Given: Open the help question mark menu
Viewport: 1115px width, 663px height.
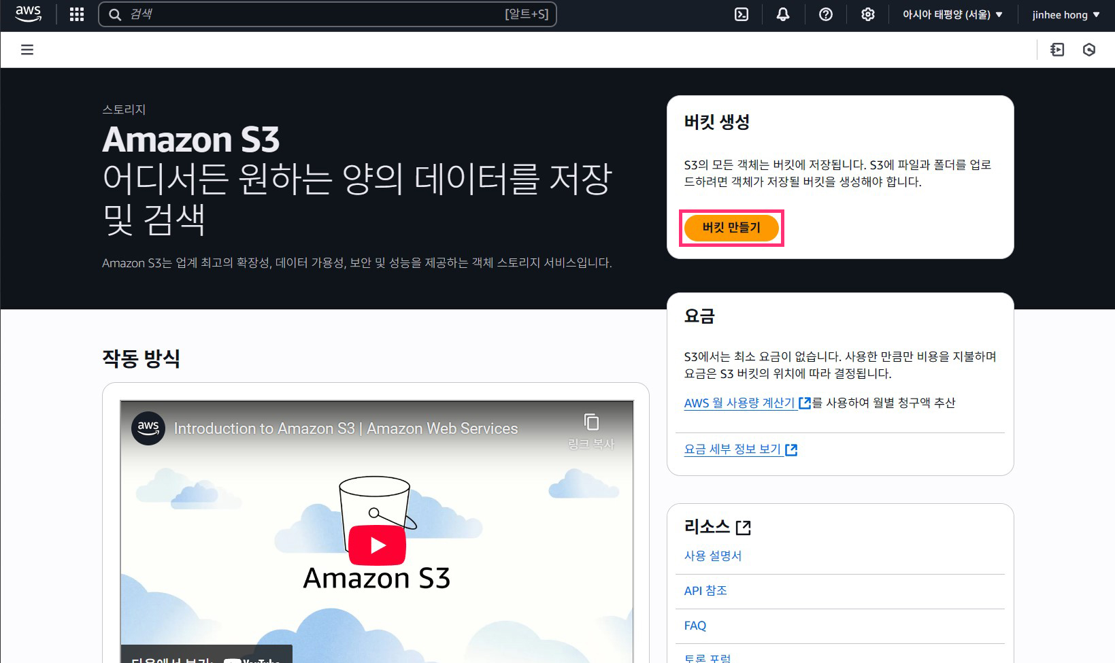Looking at the screenshot, I should point(826,14).
